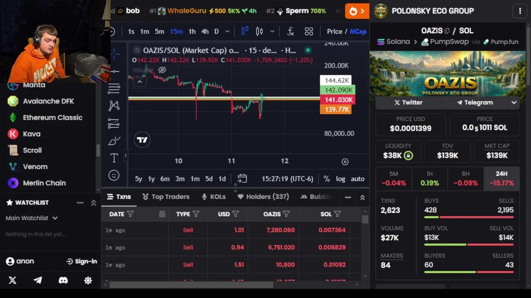
Task: Switch chart to Price mode
Action: (x=334, y=31)
